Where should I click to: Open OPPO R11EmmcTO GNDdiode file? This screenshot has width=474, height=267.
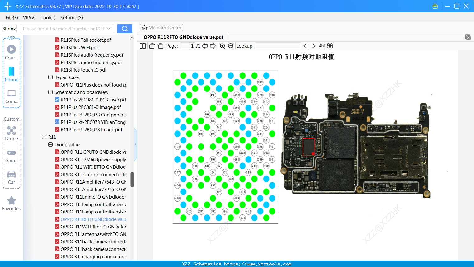pos(91,197)
